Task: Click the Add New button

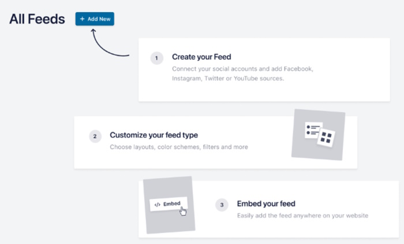Action: [x=95, y=19]
